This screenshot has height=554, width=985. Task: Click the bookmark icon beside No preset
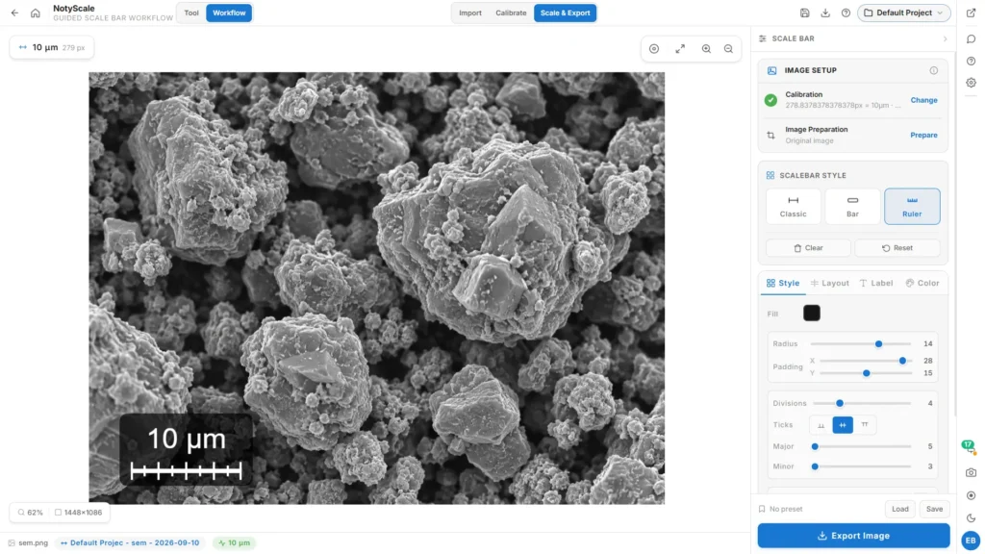[762, 509]
